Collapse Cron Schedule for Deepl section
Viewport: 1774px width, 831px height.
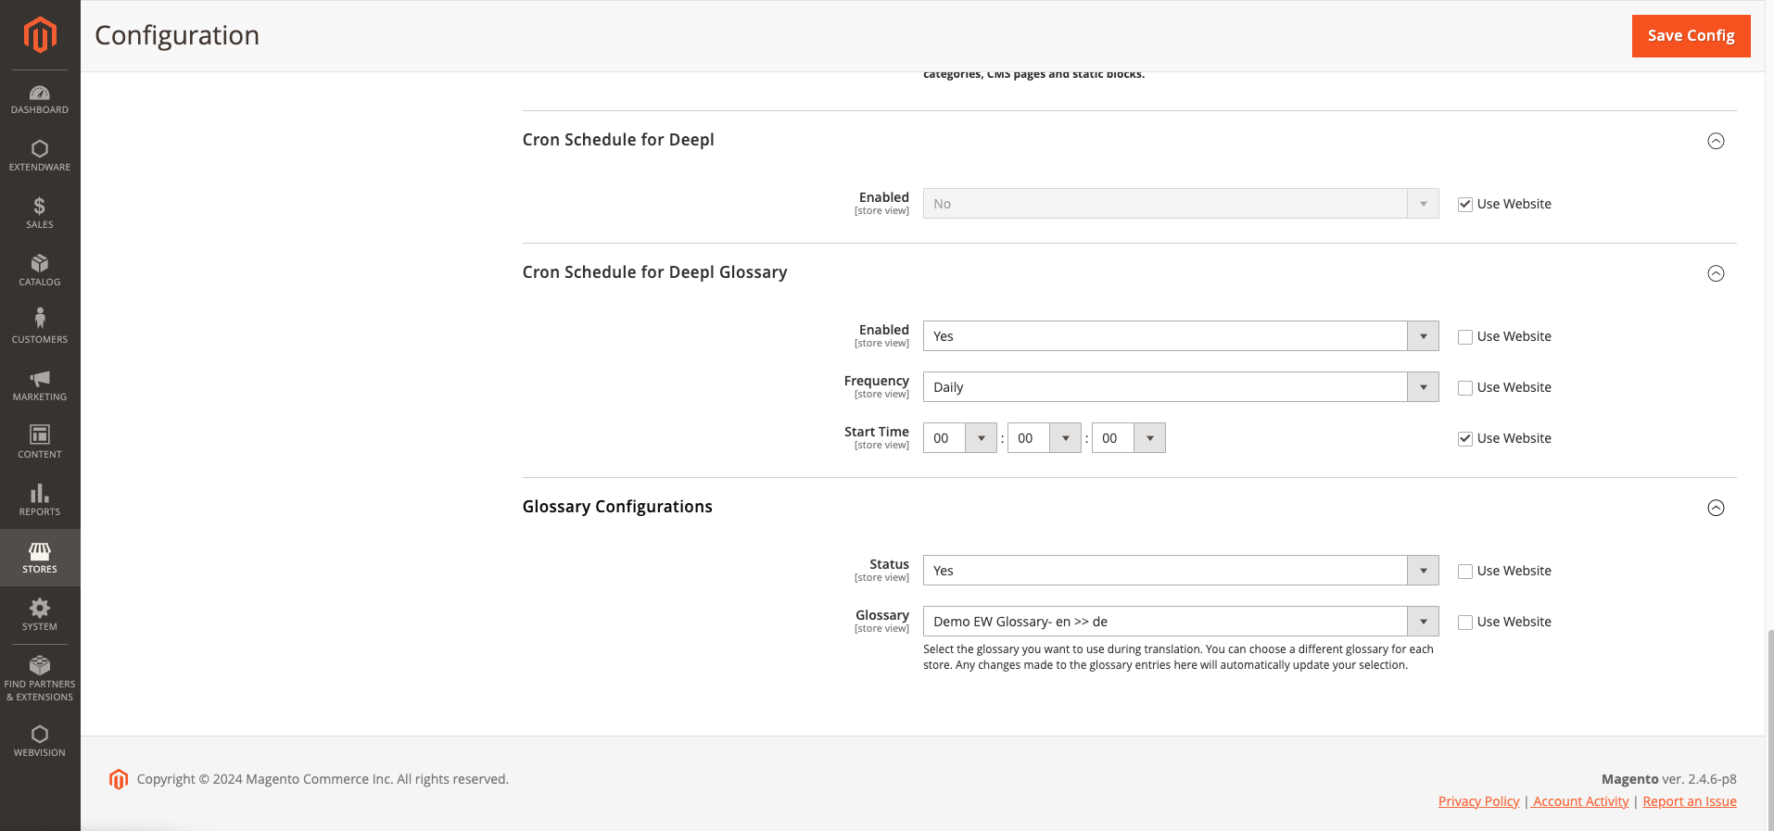(1716, 141)
